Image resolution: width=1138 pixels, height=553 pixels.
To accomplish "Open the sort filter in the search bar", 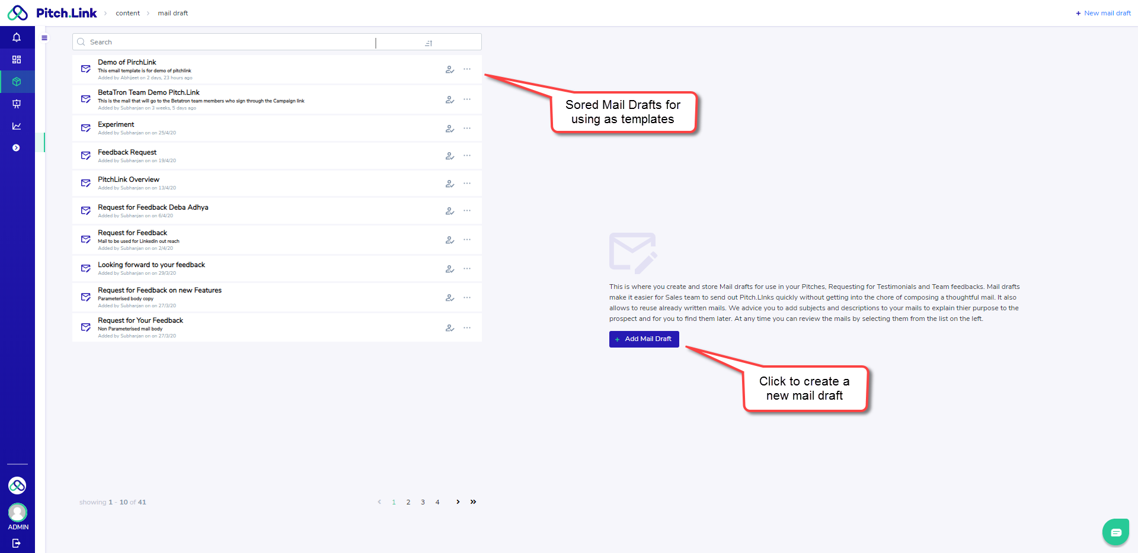I will 429,43.
